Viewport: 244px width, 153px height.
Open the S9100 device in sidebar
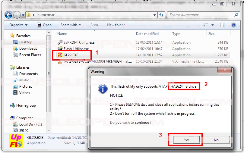pos(24,131)
